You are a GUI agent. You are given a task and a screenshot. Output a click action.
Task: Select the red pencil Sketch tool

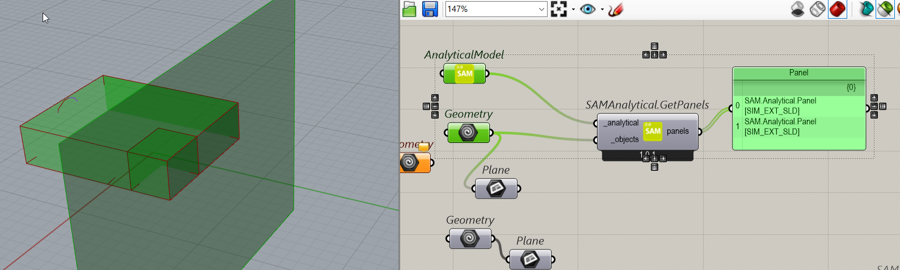tap(616, 9)
